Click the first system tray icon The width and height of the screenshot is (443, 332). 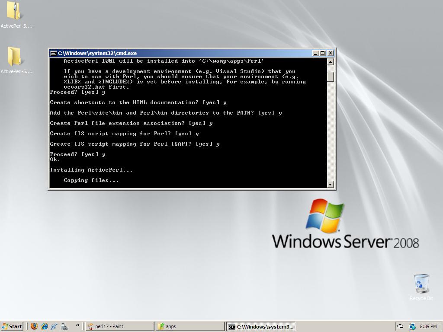400,326
